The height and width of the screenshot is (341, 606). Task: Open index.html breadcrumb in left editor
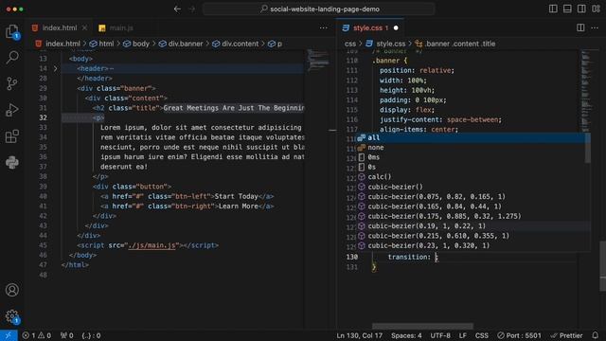point(59,44)
